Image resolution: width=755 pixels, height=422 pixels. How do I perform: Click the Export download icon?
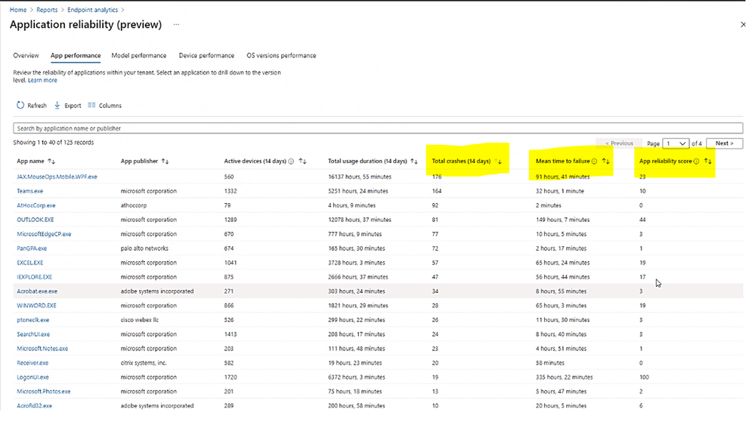click(57, 105)
